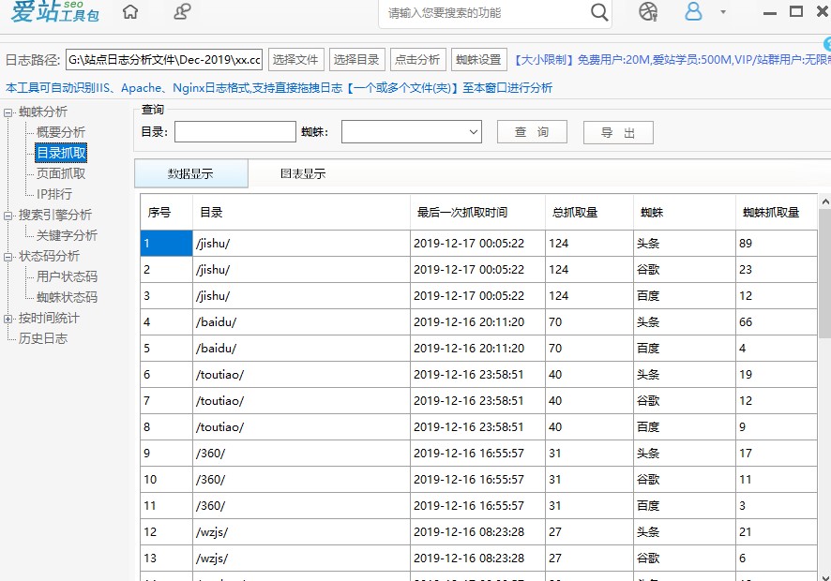
Task: Collapse the 蜘蛛分析 tree node
Action: click(x=9, y=112)
